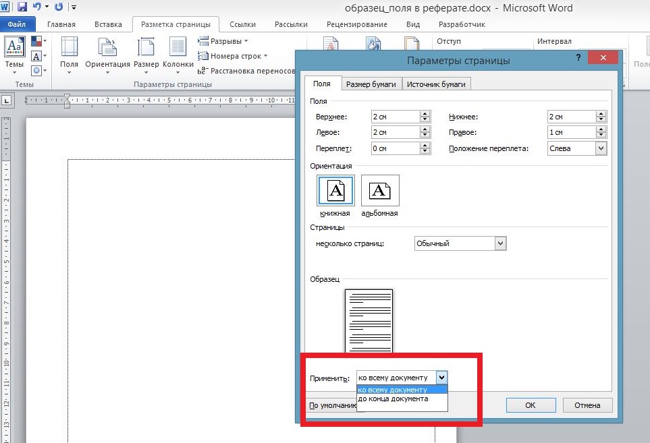Switch to the Рассылки ribbon tab
This screenshot has width=650, height=443.
click(x=291, y=24)
